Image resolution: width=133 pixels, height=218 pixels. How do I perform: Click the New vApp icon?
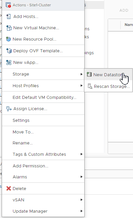[9, 63]
